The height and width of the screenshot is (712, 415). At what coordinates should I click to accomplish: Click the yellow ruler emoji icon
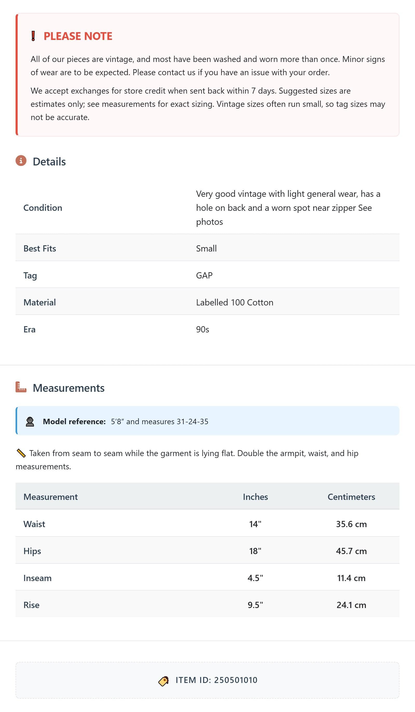[x=21, y=453]
